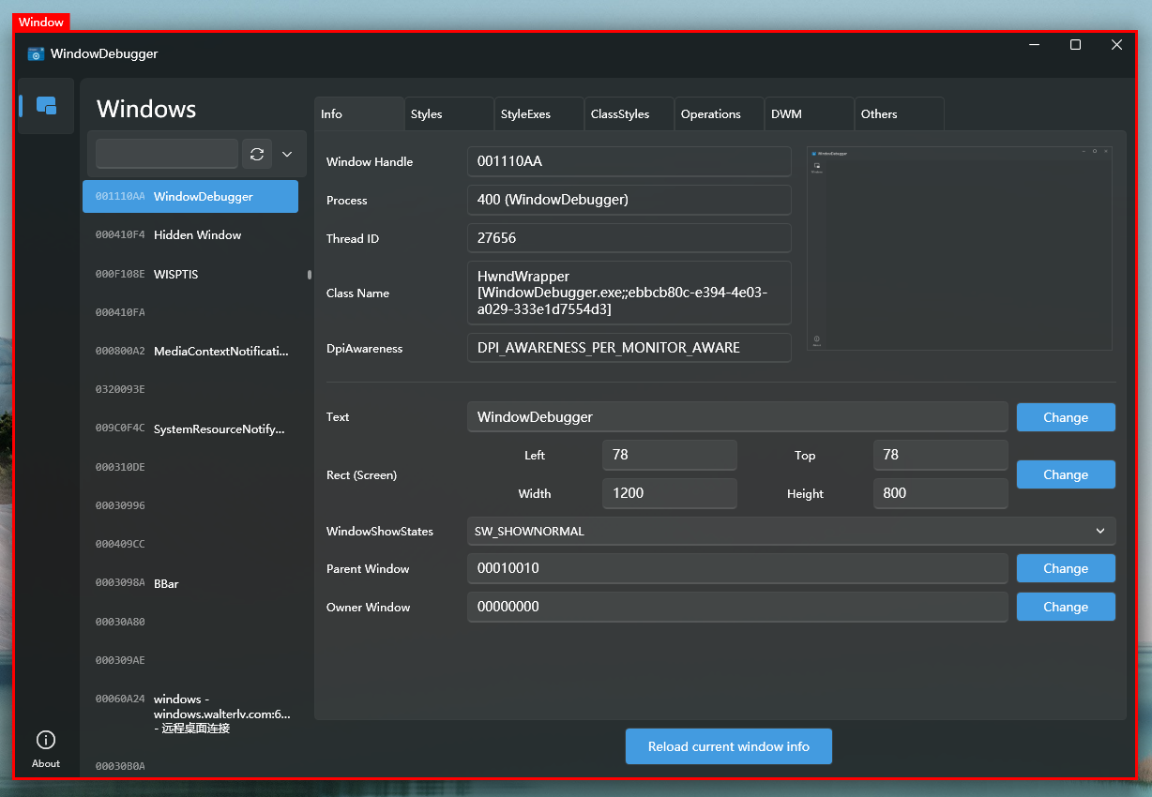The width and height of the screenshot is (1152, 797).
Task: Expand the window filter options chevron
Action: [x=287, y=154]
